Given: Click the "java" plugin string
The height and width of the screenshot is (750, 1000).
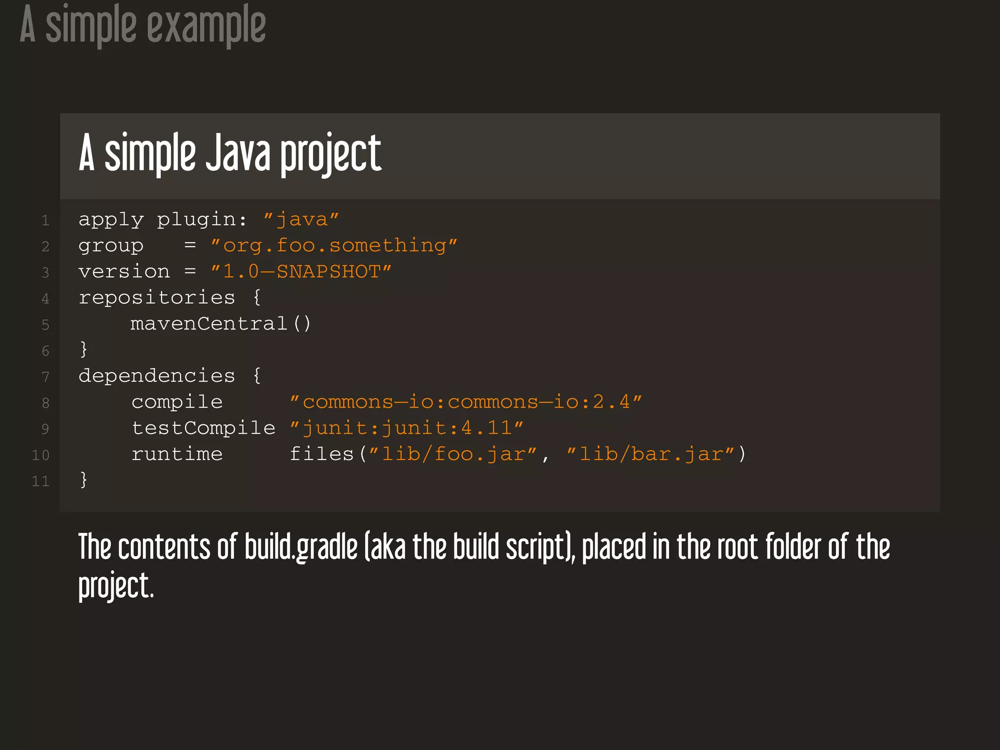Looking at the screenshot, I should click(x=301, y=220).
